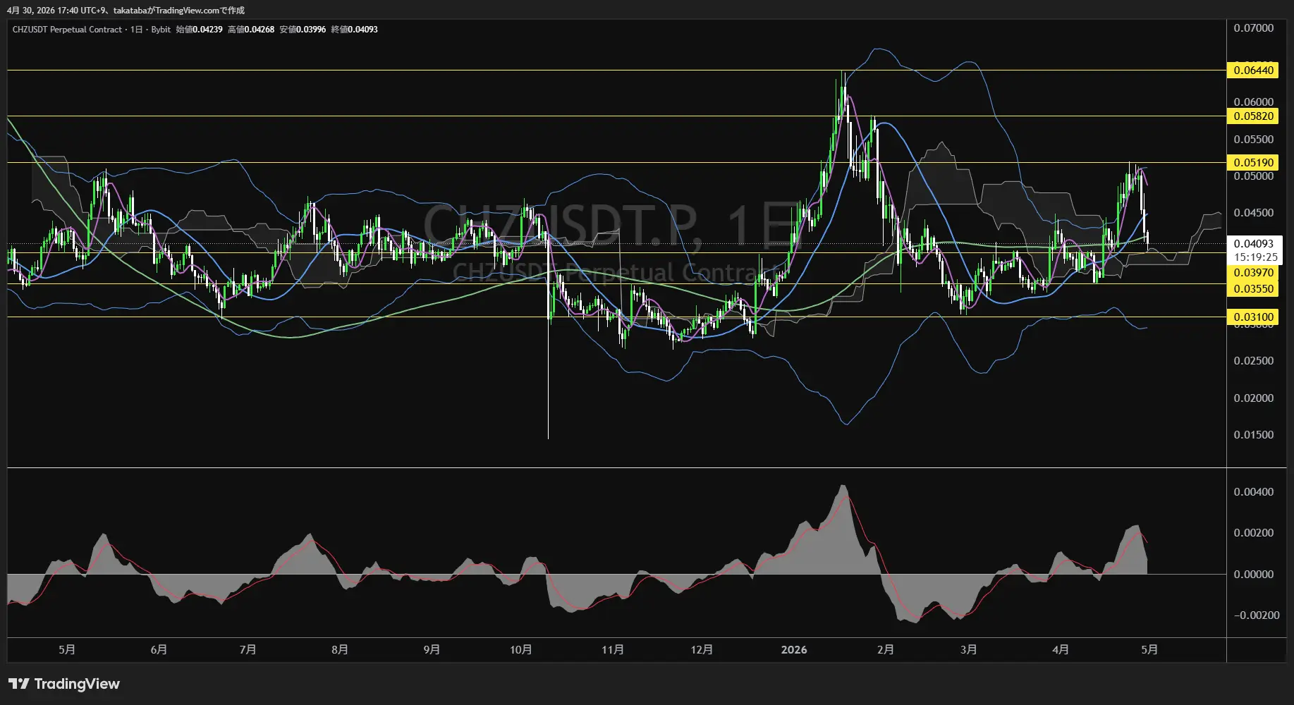Click the CHZUSDT Perpetual Contract symbol title
This screenshot has width=1294, height=705.
tap(67, 30)
